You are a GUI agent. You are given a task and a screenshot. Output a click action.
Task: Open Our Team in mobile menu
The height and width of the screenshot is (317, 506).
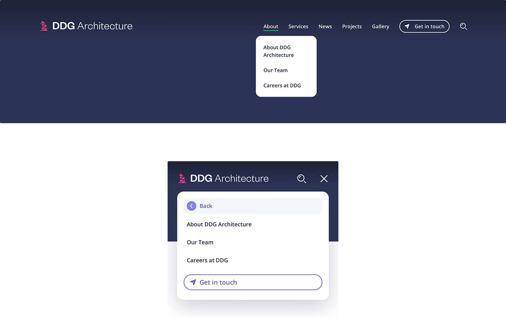click(x=200, y=242)
